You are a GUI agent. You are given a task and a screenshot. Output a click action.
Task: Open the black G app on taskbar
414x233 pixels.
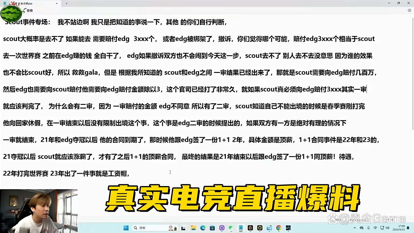pyautogui.click(x=250, y=228)
